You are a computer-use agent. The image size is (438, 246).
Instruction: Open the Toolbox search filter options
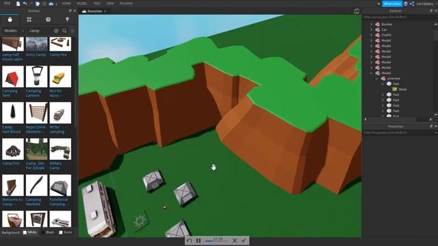[73, 31]
